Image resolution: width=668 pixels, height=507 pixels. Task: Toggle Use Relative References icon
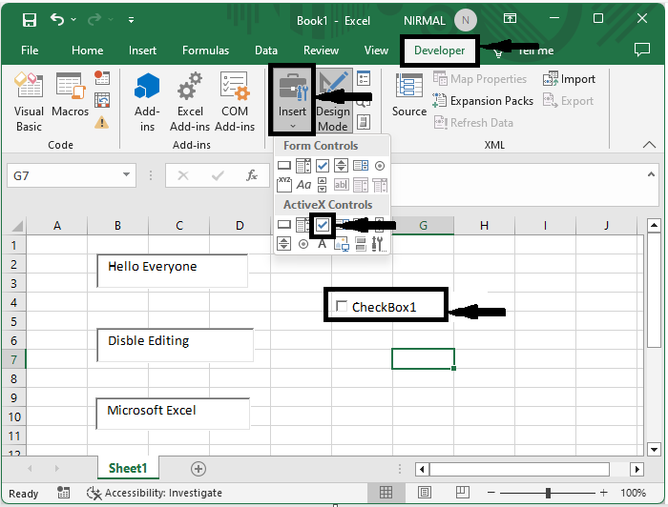tap(102, 100)
